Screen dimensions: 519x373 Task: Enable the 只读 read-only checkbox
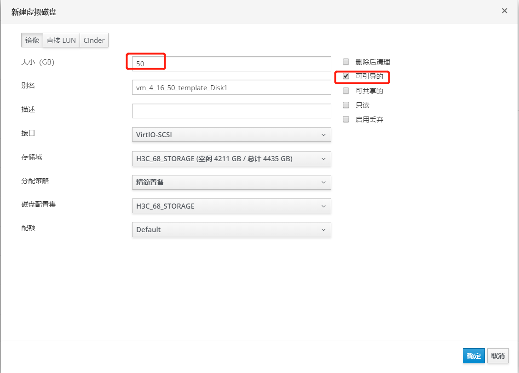pos(346,105)
